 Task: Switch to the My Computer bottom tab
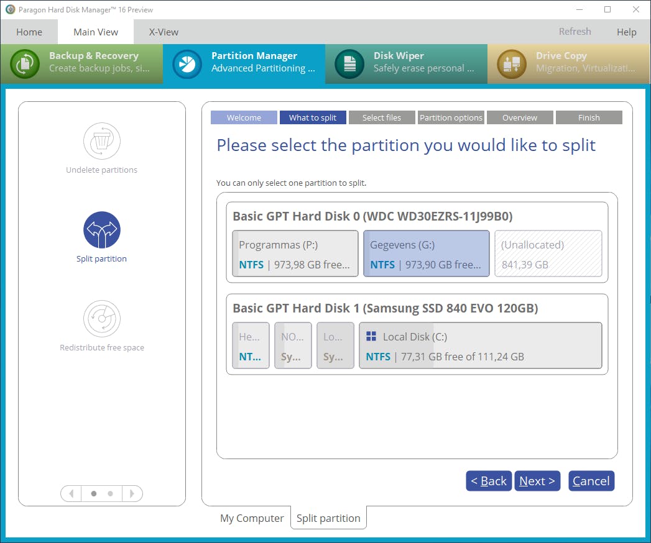[252, 518]
